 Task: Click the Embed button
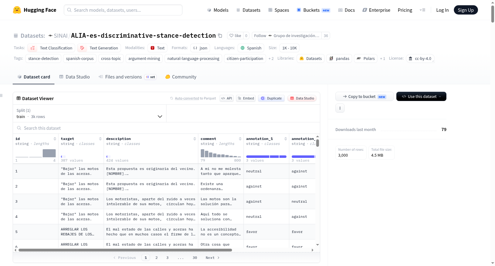pos(246,98)
